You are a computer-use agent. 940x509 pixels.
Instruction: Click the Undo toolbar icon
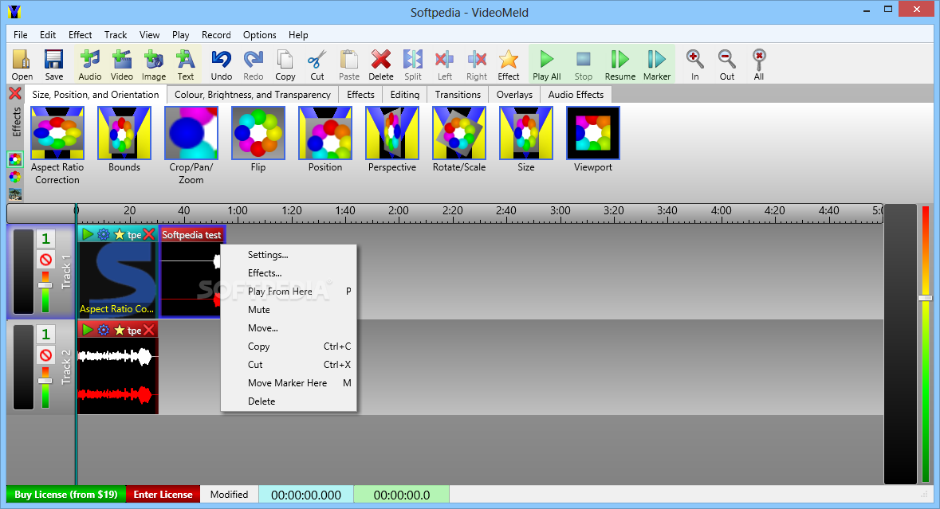(221, 64)
